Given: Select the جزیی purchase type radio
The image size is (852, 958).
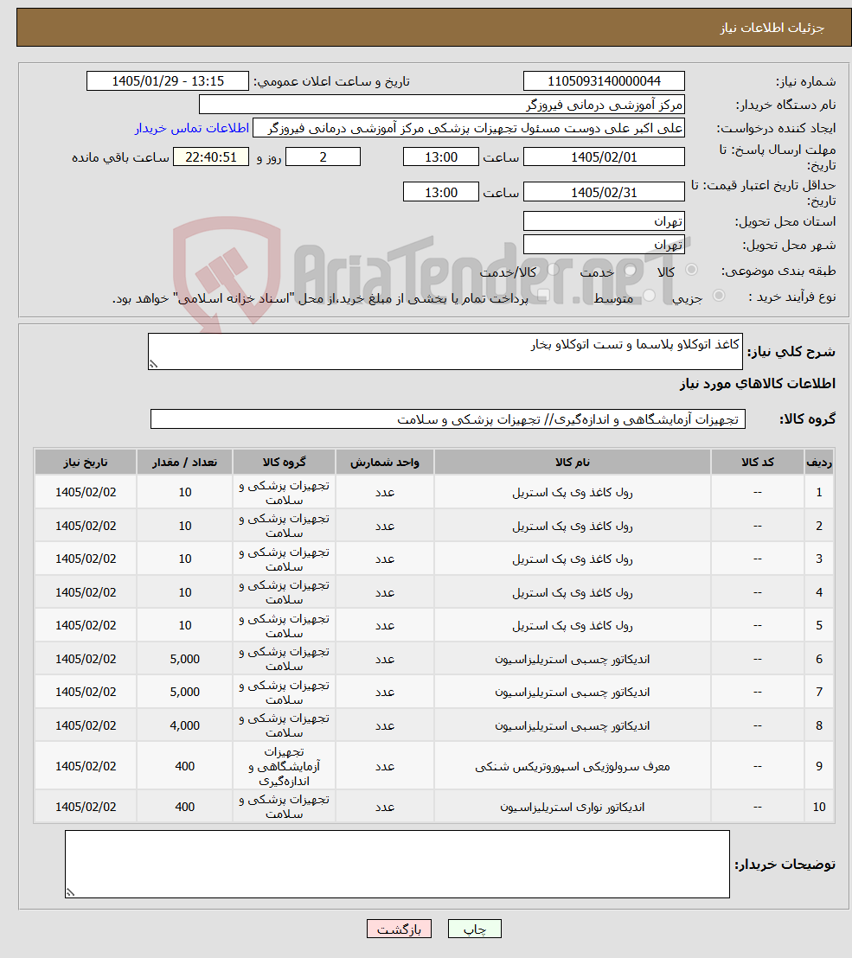Looking at the screenshot, I should click(719, 296).
